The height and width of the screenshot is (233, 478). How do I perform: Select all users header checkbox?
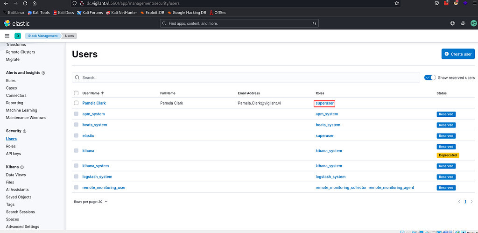(x=76, y=93)
